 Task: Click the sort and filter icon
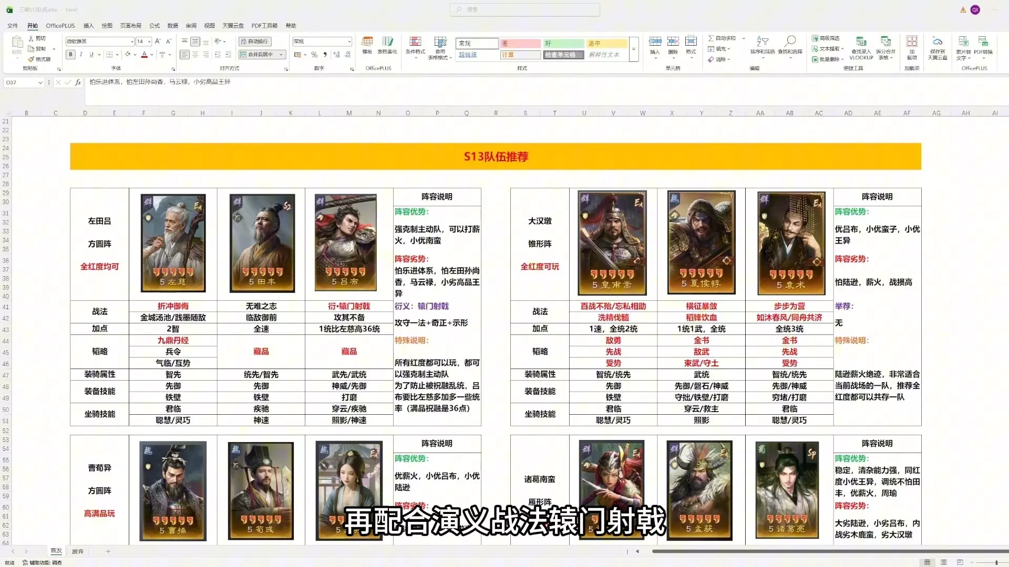click(762, 42)
